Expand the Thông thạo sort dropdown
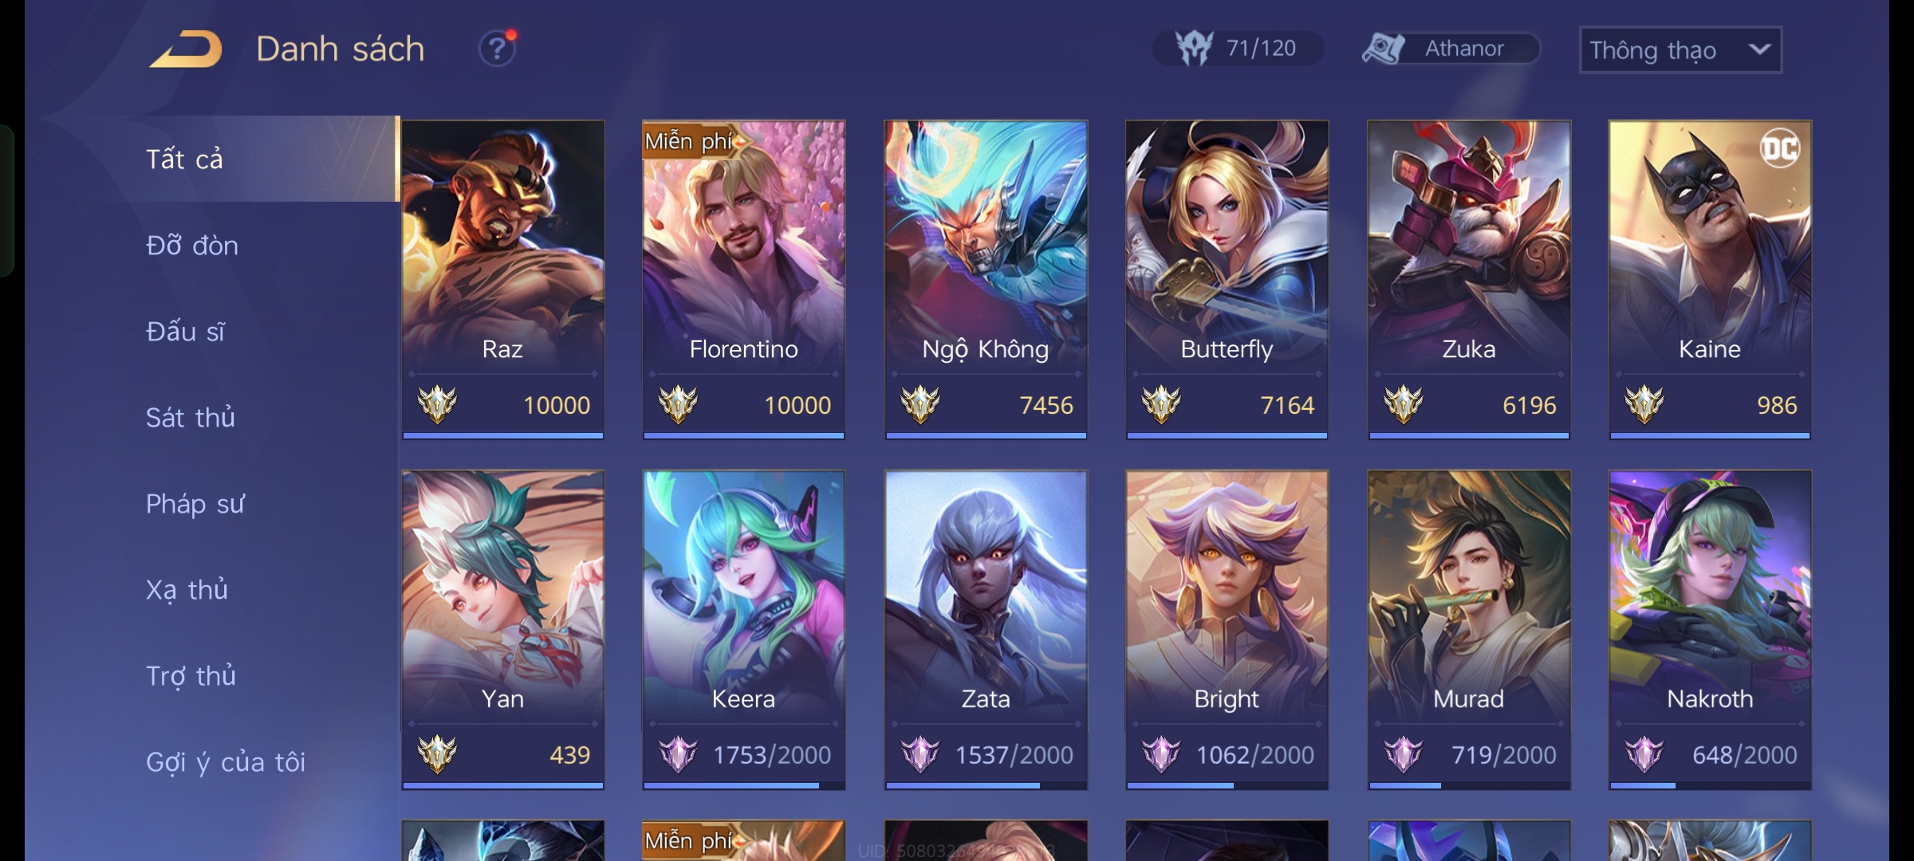The height and width of the screenshot is (861, 1914). [x=1680, y=50]
